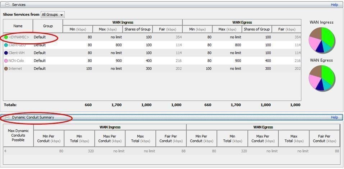
Task: Click WAN Ingress Min (kbps) column header
Action: [x=78, y=29]
